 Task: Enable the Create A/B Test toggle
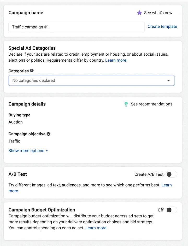[x=171, y=174]
